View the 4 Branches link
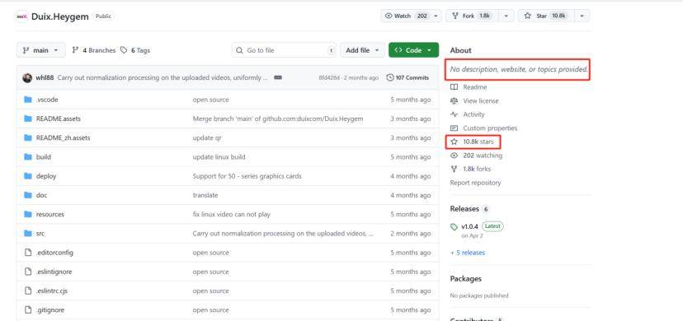This screenshot has height=321, width=683. click(94, 50)
